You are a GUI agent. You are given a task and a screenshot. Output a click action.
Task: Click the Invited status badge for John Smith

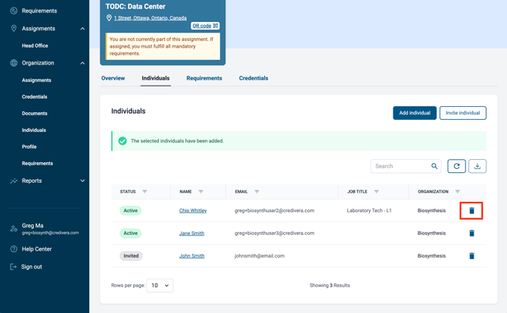(131, 255)
